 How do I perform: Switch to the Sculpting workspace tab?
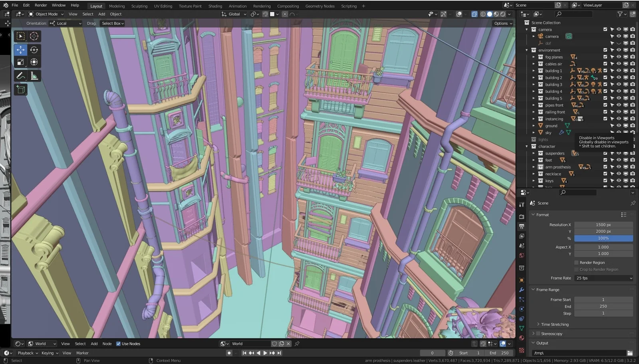(139, 6)
